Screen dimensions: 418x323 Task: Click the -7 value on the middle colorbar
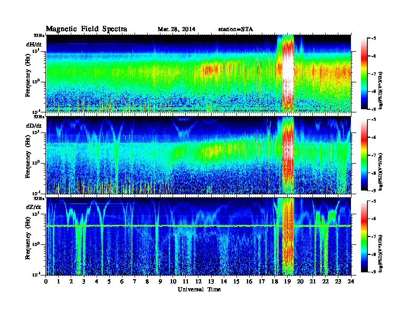(373, 155)
